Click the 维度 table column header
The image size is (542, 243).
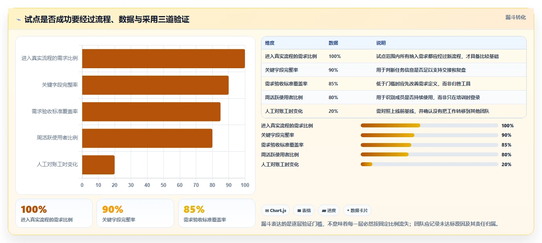point(270,43)
